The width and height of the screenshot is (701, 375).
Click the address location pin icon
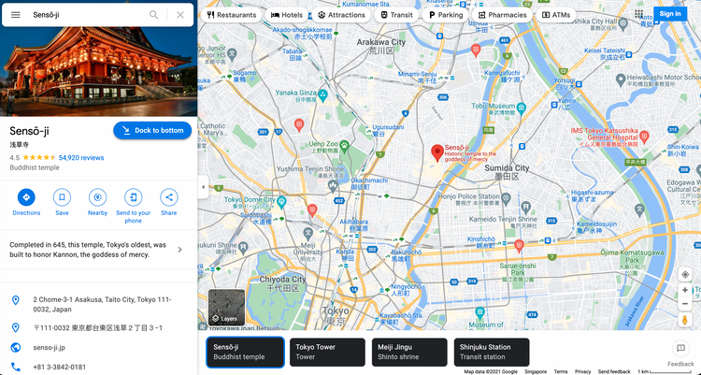[16, 300]
